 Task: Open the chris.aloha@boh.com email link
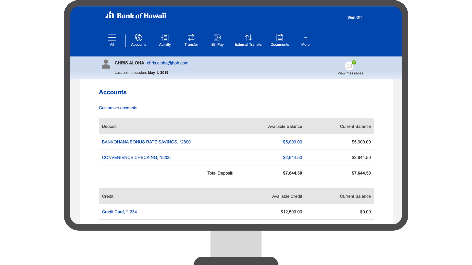[168, 63]
